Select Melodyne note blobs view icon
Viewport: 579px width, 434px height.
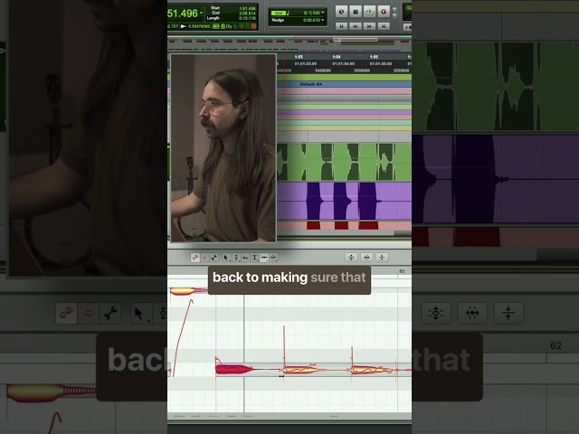tap(195, 257)
